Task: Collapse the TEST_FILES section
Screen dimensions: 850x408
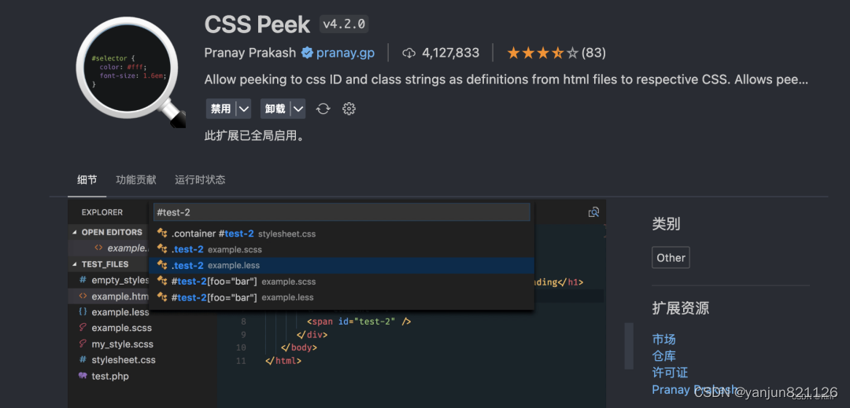Action: pos(75,264)
